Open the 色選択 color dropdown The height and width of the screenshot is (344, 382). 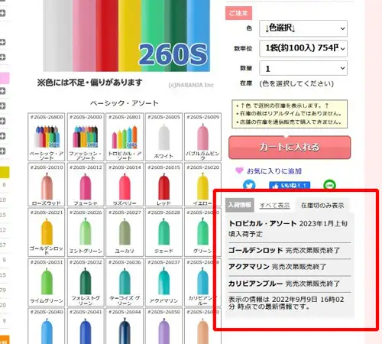tap(303, 28)
